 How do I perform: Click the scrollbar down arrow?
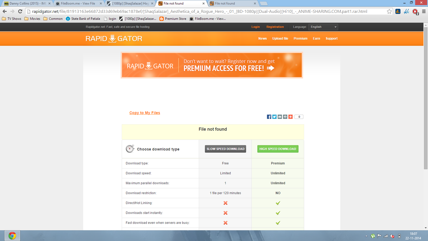[x=426, y=228]
